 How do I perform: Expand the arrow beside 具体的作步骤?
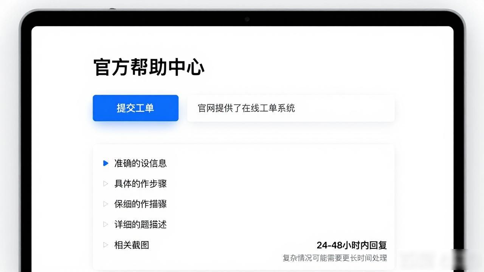pyautogui.click(x=106, y=184)
